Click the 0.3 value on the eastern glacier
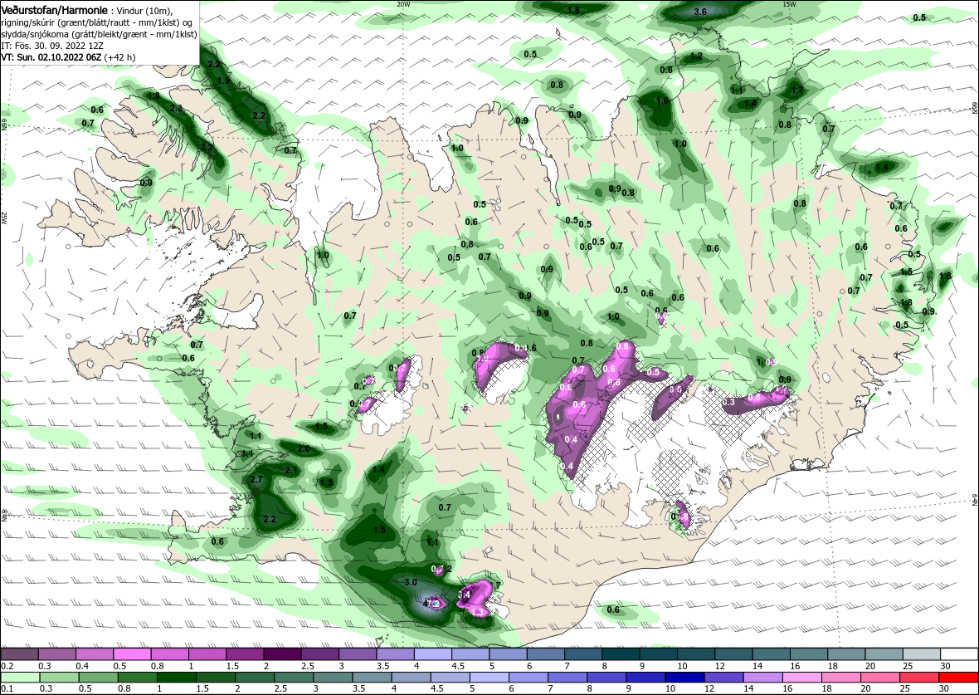 (x=728, y=403)
